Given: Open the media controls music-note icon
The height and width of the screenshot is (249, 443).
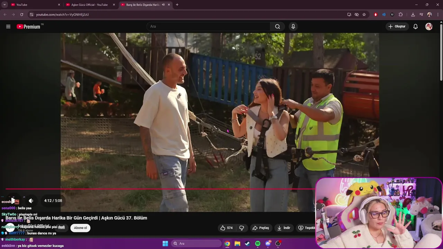Looking at the screenshot, I should click(x=421, y=15).
